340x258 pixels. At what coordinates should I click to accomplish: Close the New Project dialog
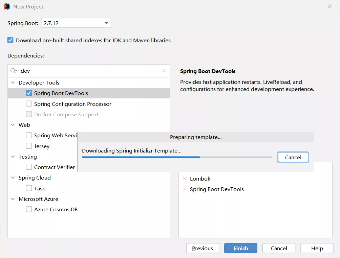(x=330, y=6)
